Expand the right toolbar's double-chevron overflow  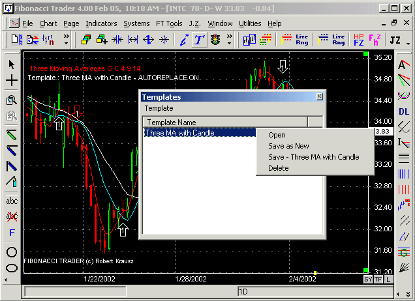coord(408,294)
